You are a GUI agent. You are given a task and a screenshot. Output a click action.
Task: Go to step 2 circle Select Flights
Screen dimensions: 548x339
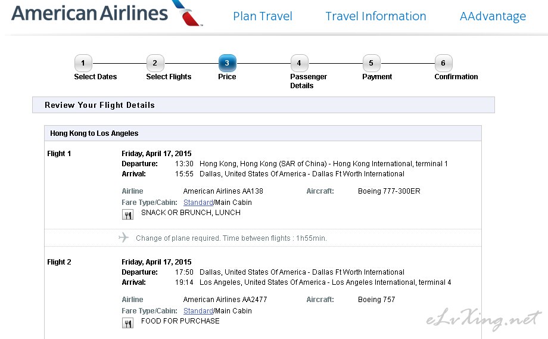pyautogui.click(x=155, y=63)
